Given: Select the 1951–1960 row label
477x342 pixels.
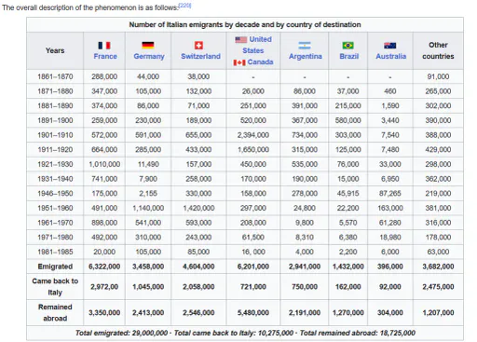Looking at the screenshot, I should (55, 208).
